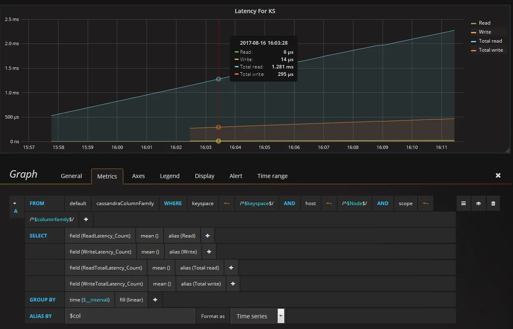Click mean () in the ReadTotalLatency_Count row
513x329 pixels.
[161, 267]
